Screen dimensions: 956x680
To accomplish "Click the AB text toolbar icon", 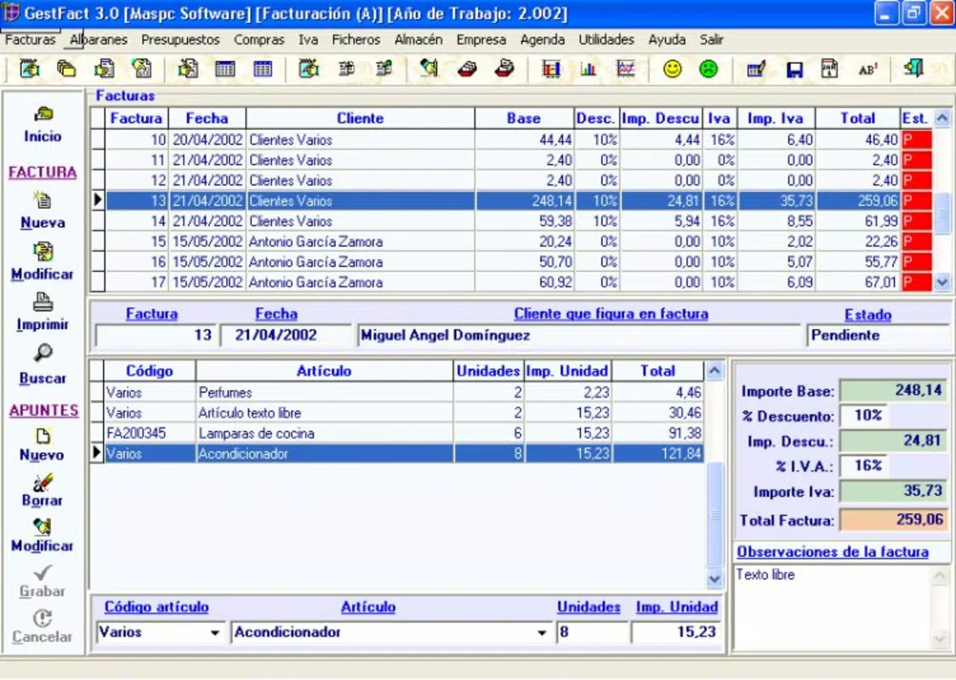I will [868, 70].
